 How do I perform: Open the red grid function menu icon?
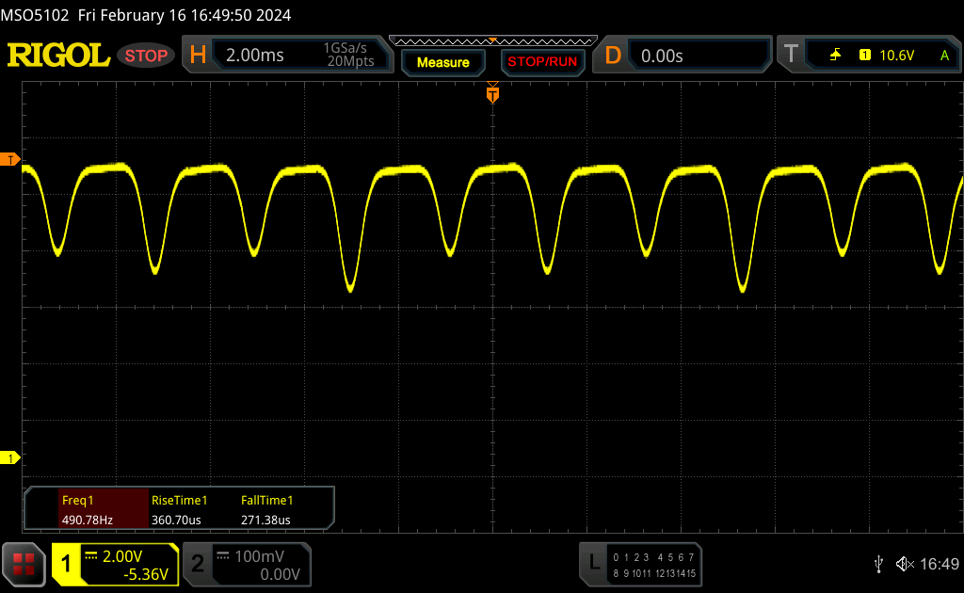coord(24,564)
